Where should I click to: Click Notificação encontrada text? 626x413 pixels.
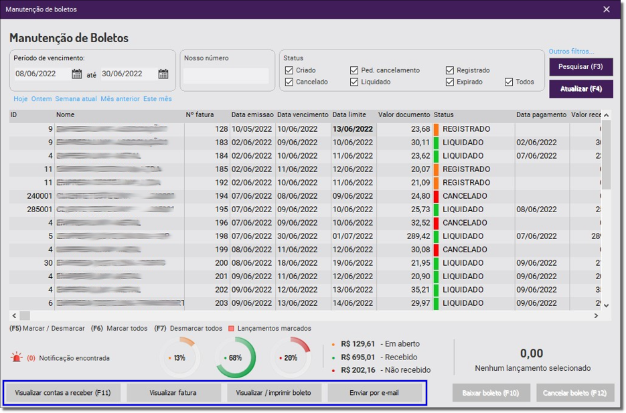tap(74, 358)
